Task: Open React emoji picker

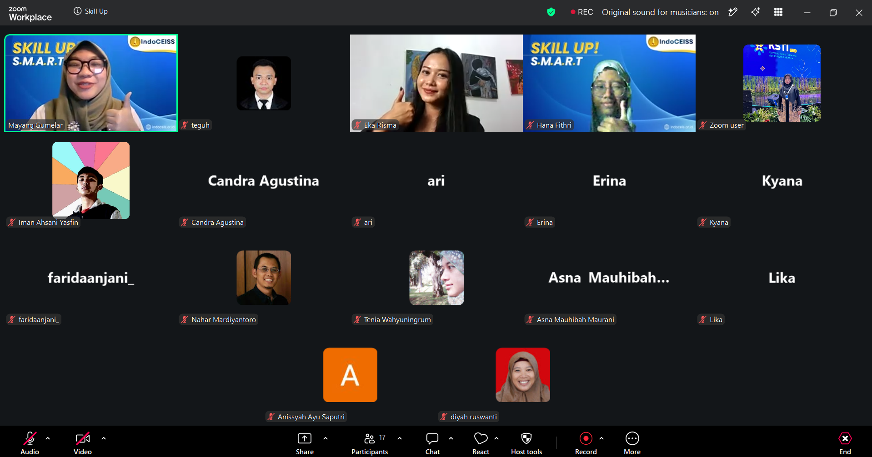Action: point(481,443)
